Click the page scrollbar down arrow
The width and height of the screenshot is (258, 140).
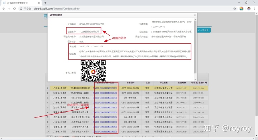(256, 136)
